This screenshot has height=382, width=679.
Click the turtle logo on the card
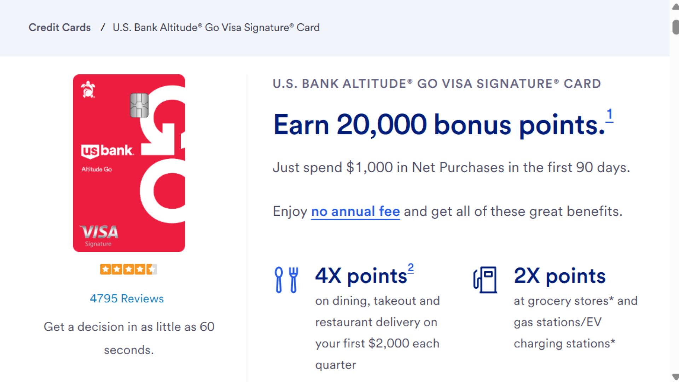click(x=88, y=89)
